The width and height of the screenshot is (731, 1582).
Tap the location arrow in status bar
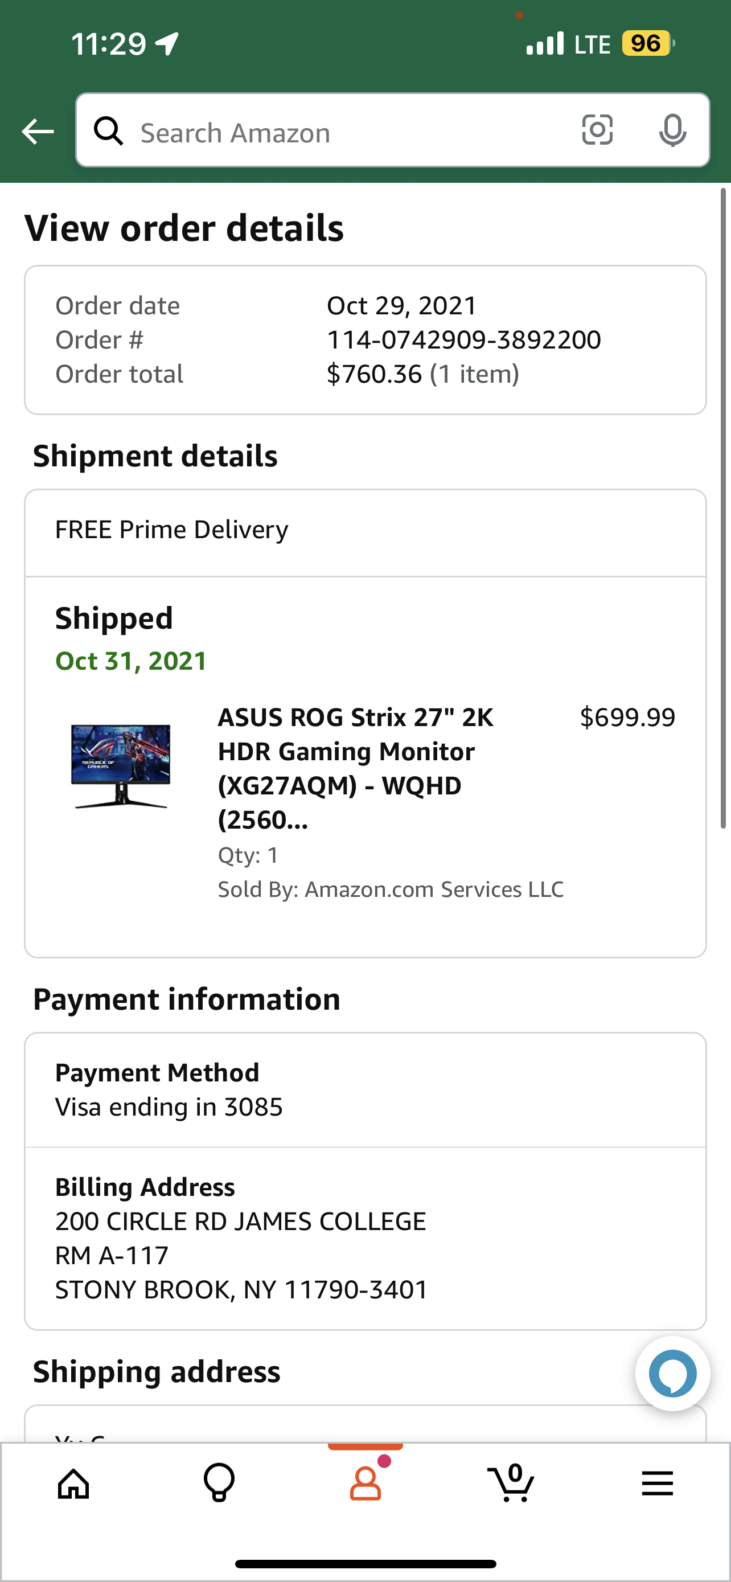coord(167,44)
